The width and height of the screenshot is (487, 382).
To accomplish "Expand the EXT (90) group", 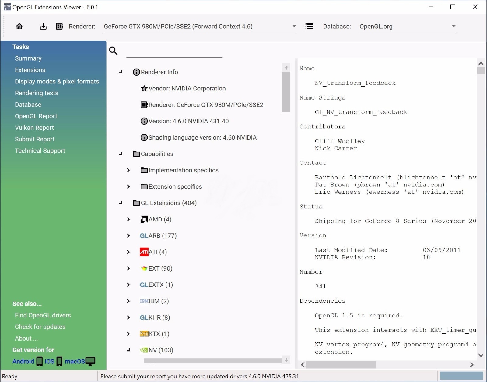I will [x=128, y=268].
